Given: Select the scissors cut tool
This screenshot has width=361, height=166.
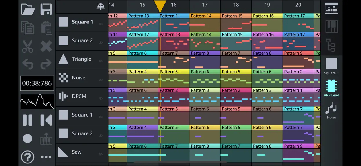Looking at the screenshot, I should pos(28,46).
